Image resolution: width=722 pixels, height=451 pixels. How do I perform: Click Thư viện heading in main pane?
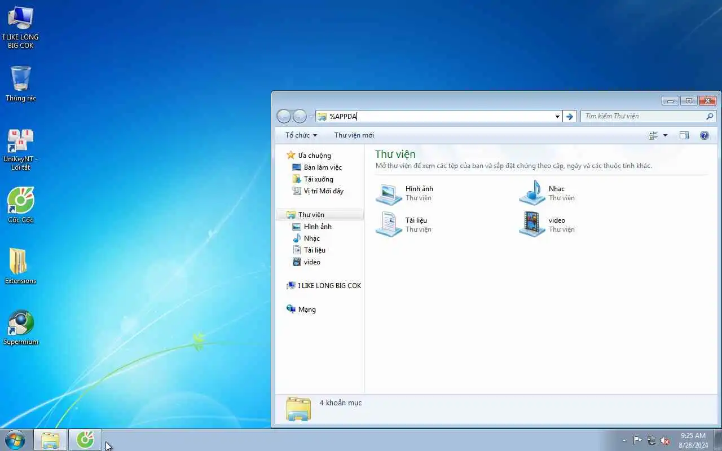click(395, 154)
